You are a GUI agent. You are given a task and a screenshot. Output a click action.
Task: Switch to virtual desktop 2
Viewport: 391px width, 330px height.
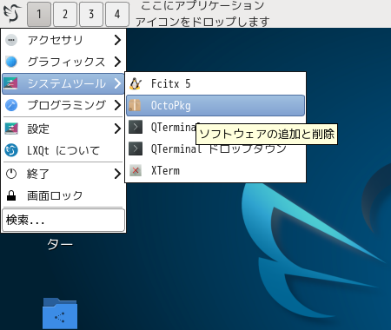(x=65, y=14)
